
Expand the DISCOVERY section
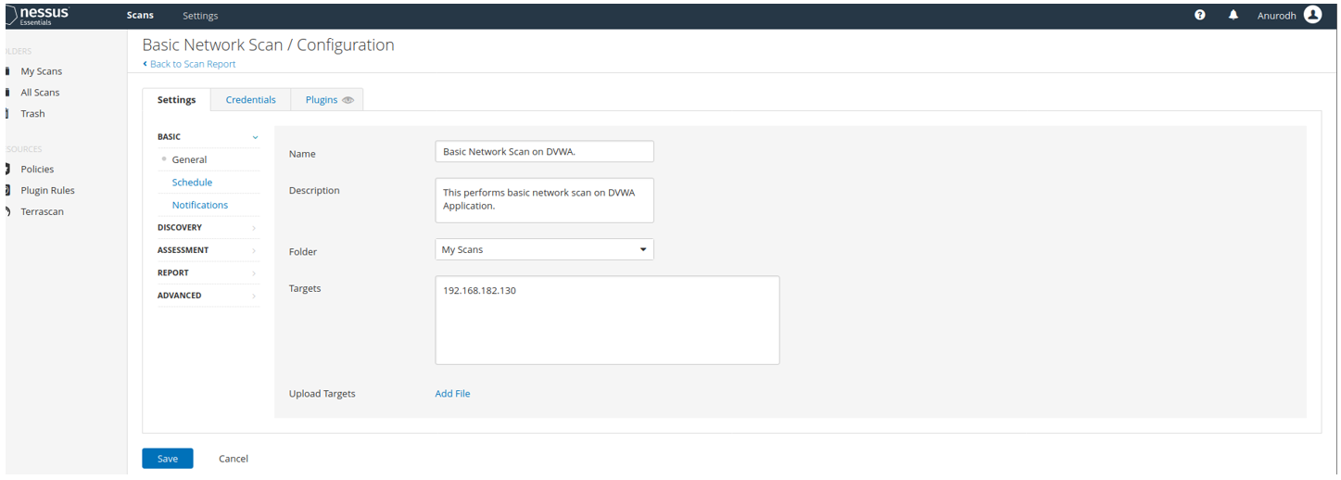[x=208, y=227]
